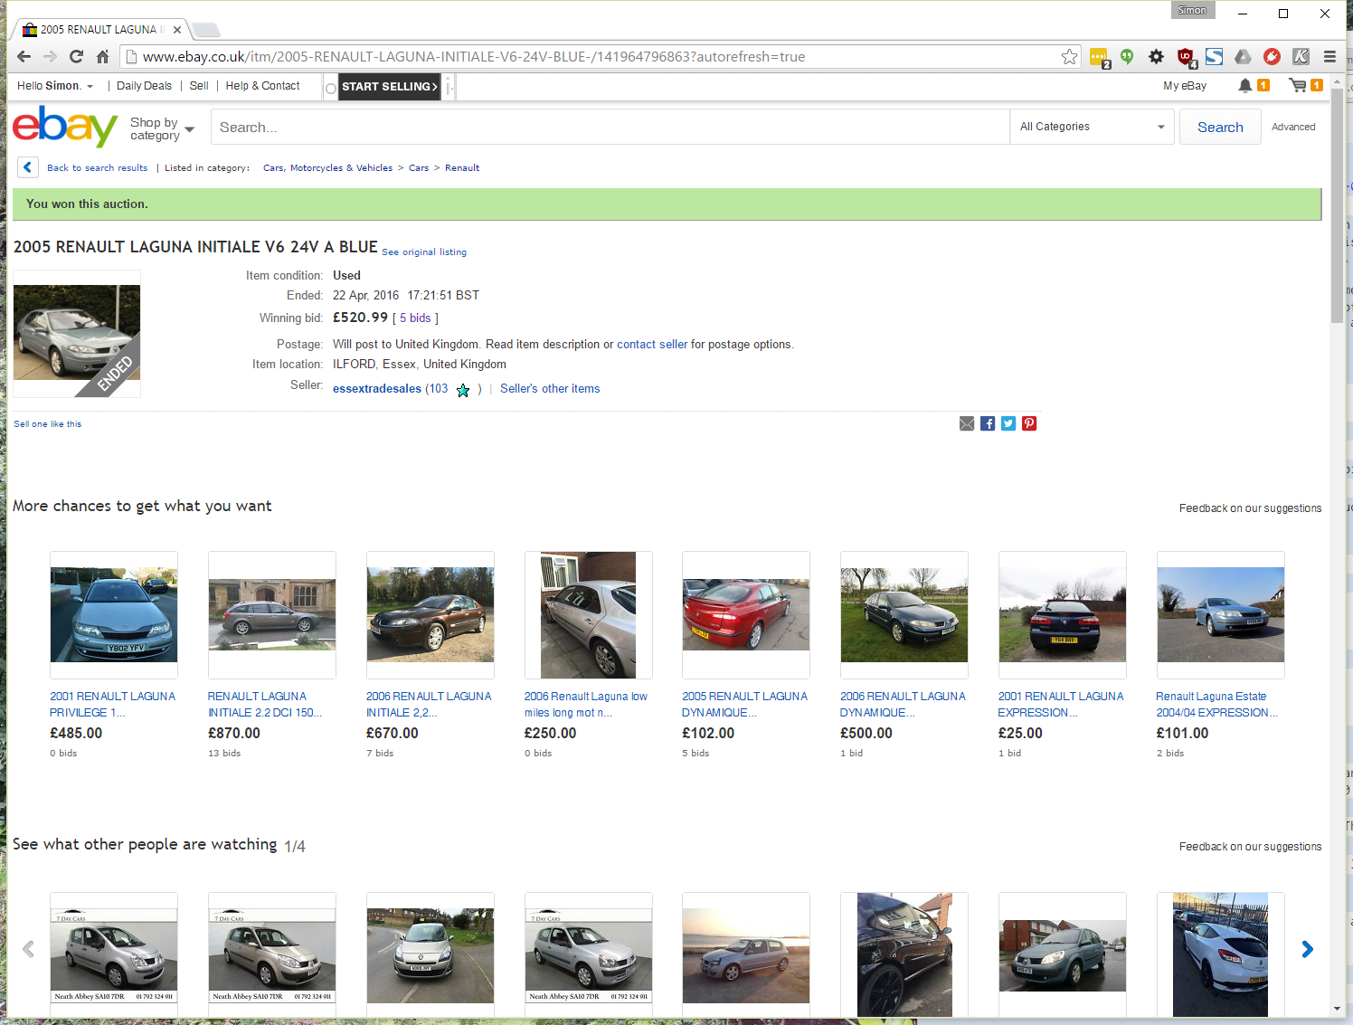Open the uBlock Origin shield extension

coord(1186,57)
